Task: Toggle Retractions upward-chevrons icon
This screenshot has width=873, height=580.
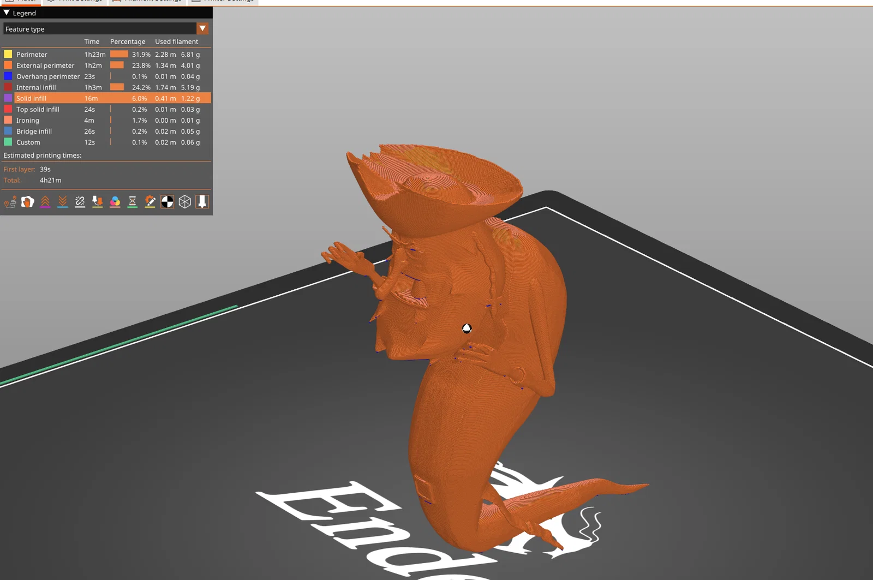Action: [45, 202]
